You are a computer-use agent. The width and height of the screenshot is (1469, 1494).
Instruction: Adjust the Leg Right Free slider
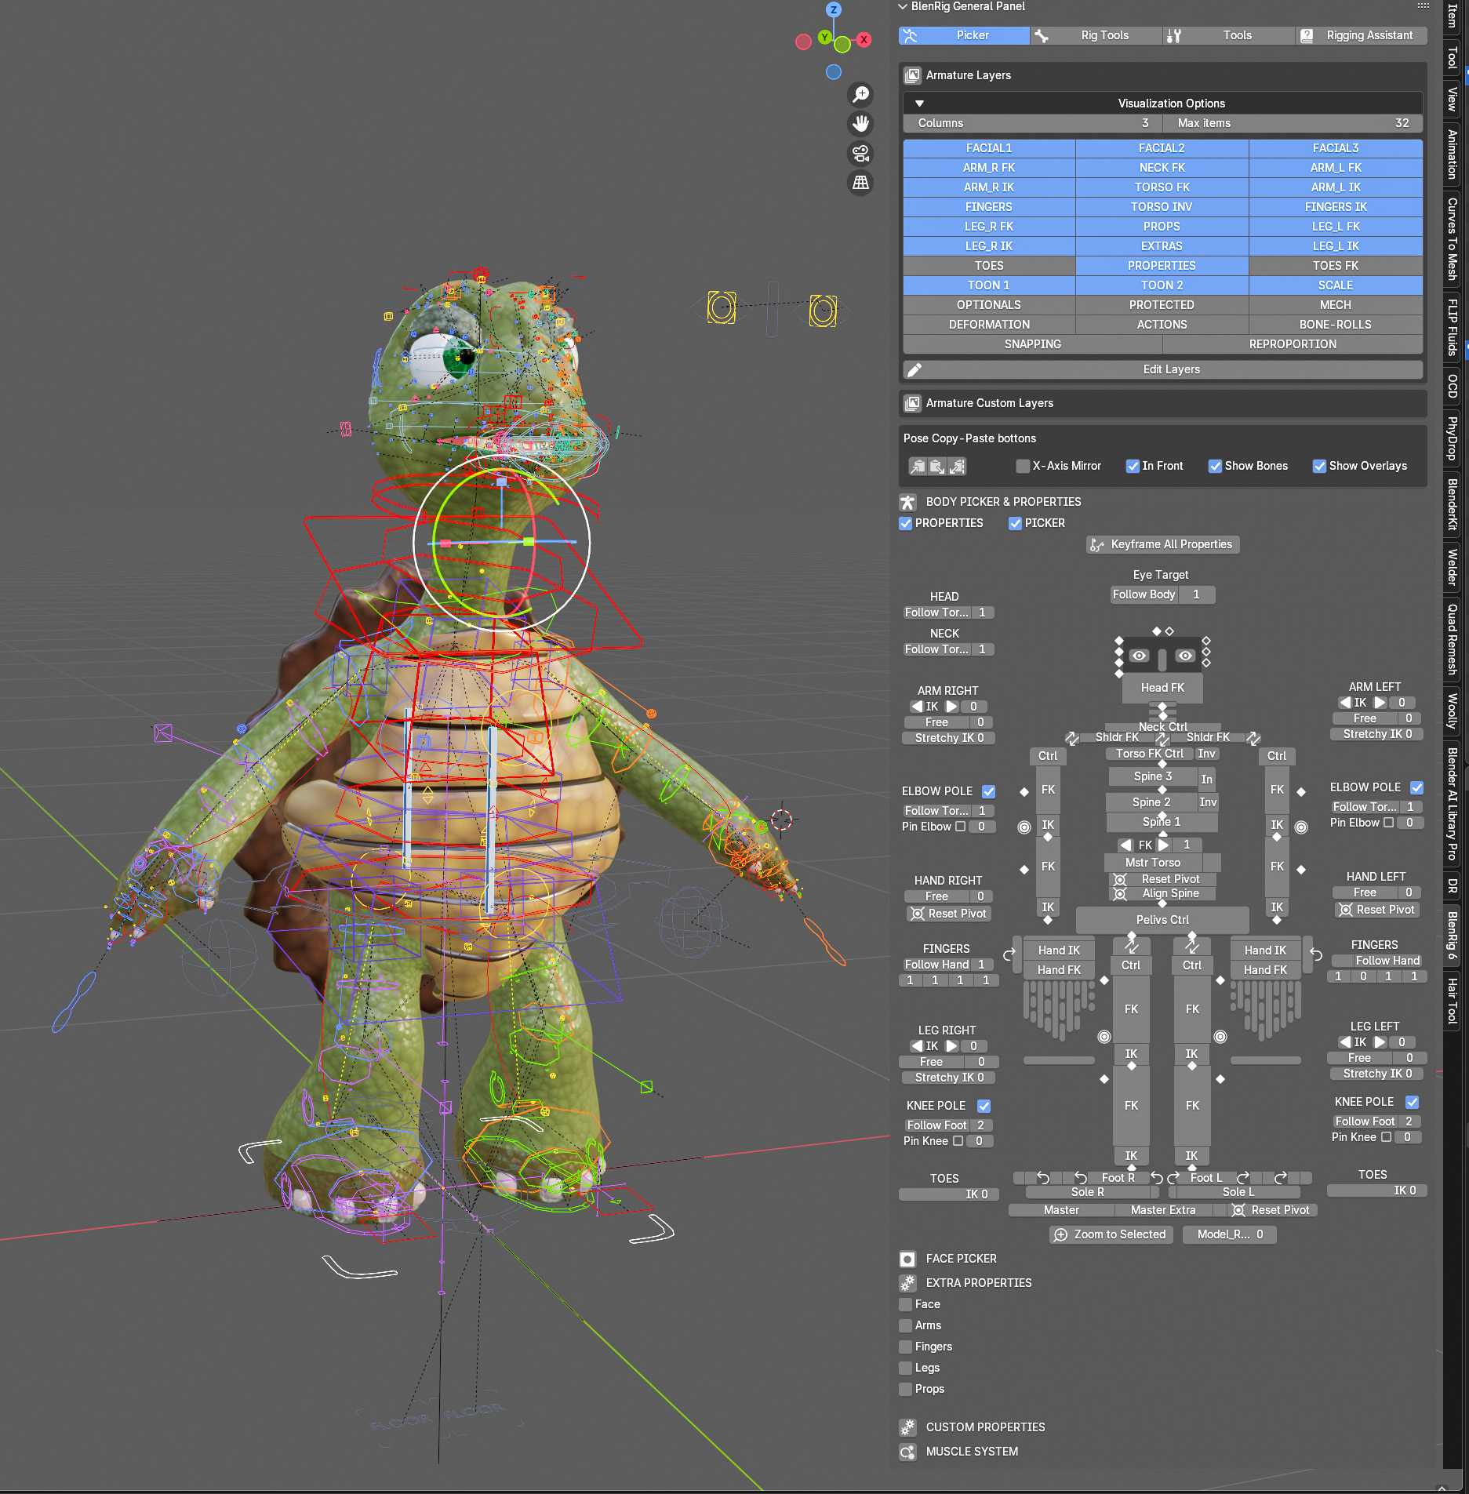pos(949,1062)
